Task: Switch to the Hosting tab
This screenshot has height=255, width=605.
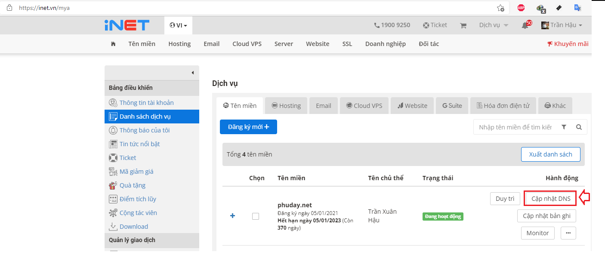Action: [x=286, y=106]
